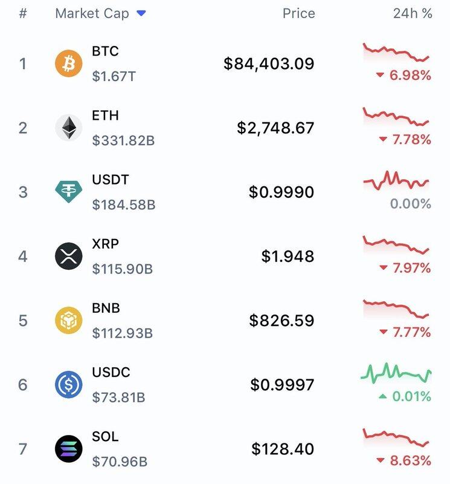Click the Ethereum diamond icon

tap(68, 128)
